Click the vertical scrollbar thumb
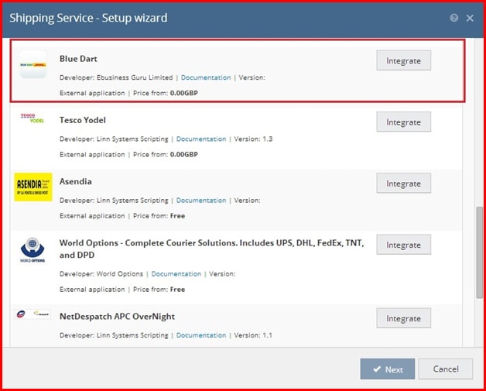Screen dimensions: 486x391 (479, 252)
